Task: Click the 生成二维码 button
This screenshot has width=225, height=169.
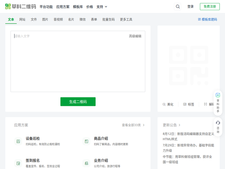Action: 78,102
